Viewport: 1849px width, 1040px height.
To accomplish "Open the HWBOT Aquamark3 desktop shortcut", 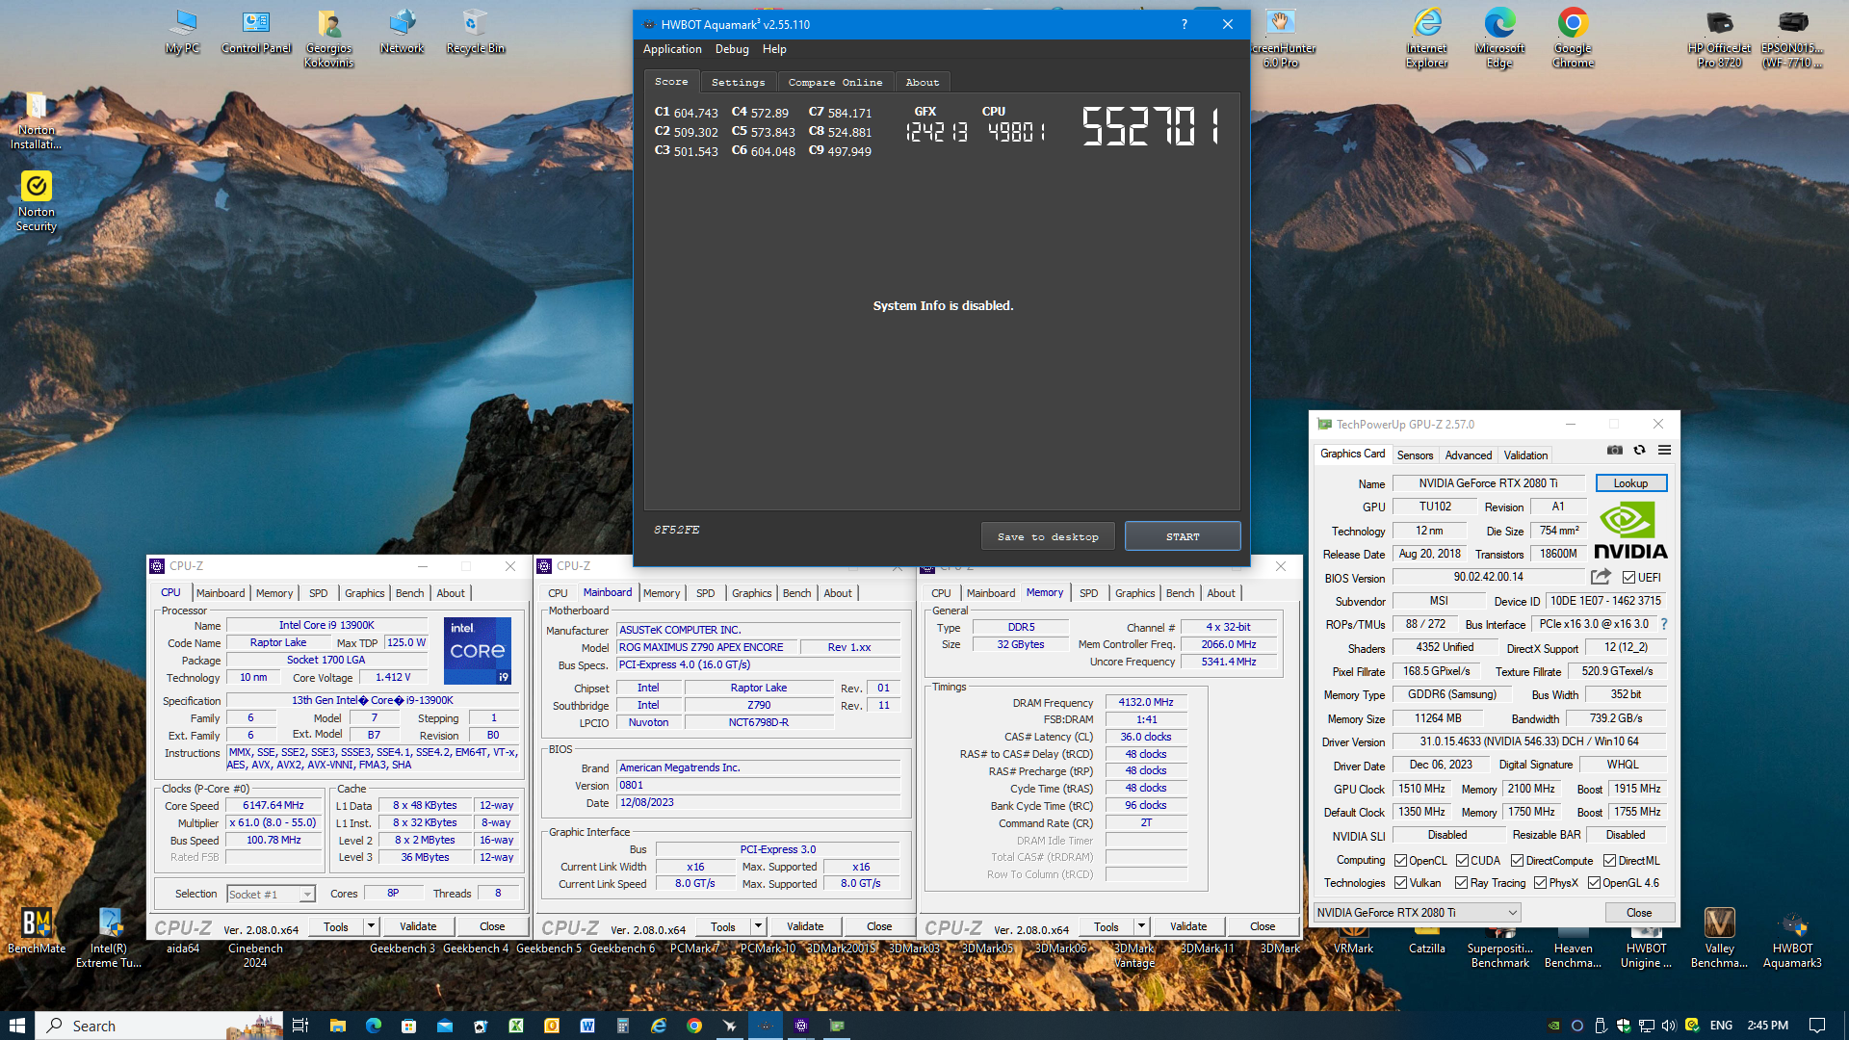I will coord(1792,938).
